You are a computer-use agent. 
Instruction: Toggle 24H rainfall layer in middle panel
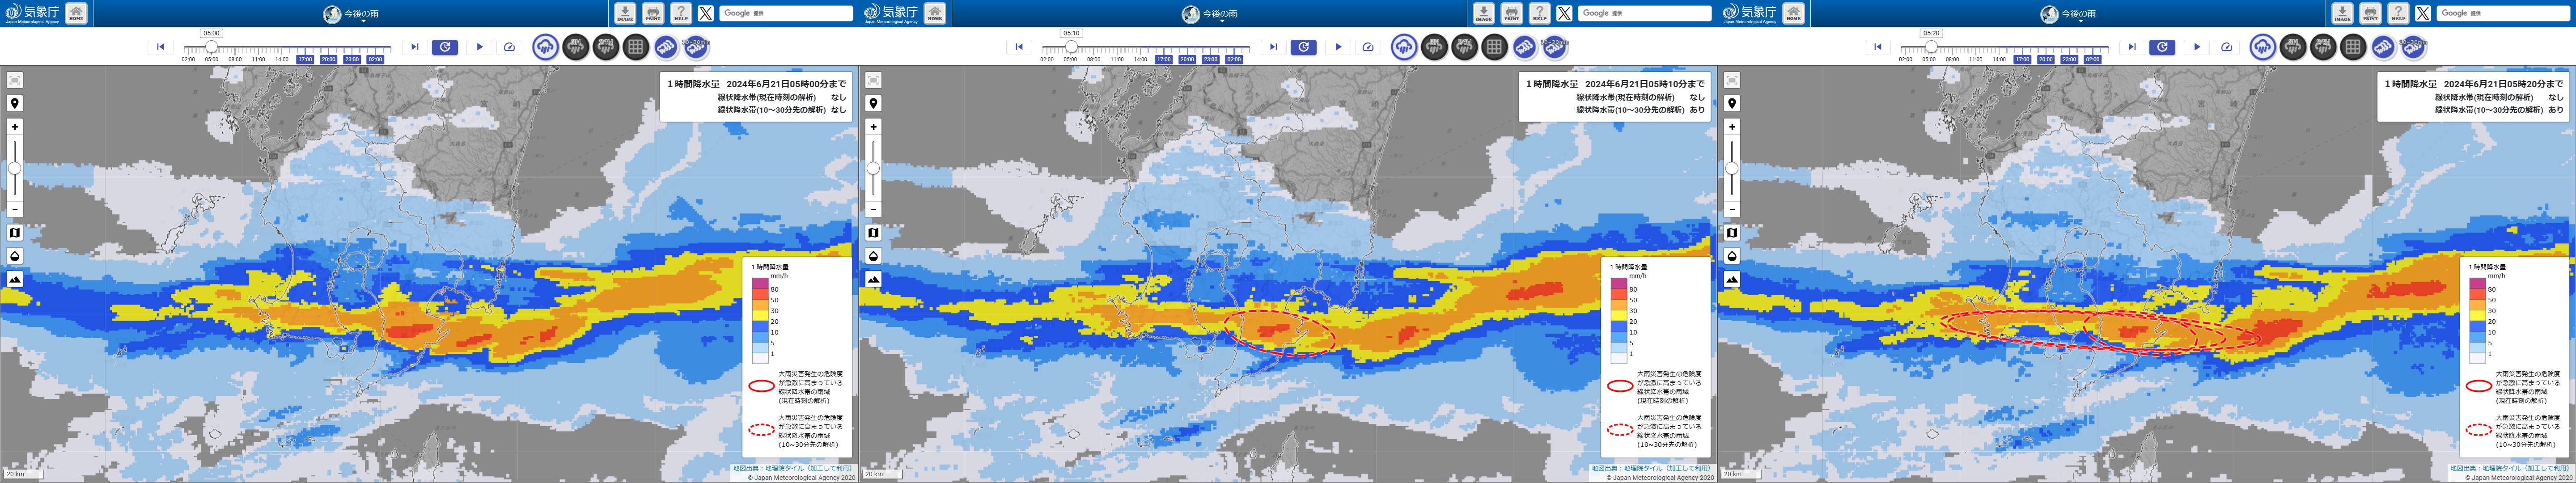click(x=1465, y=46)
